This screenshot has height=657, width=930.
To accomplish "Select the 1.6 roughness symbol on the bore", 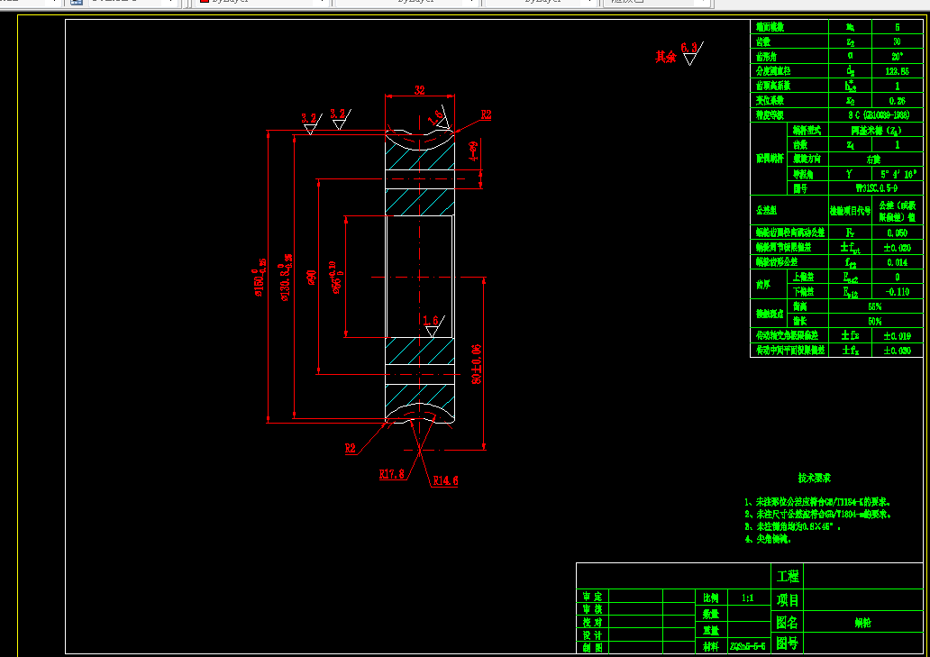I will click(x=432, y=325).
